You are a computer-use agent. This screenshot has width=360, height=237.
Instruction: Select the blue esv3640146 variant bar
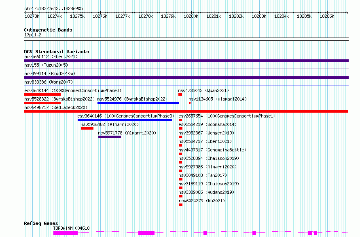125,120
